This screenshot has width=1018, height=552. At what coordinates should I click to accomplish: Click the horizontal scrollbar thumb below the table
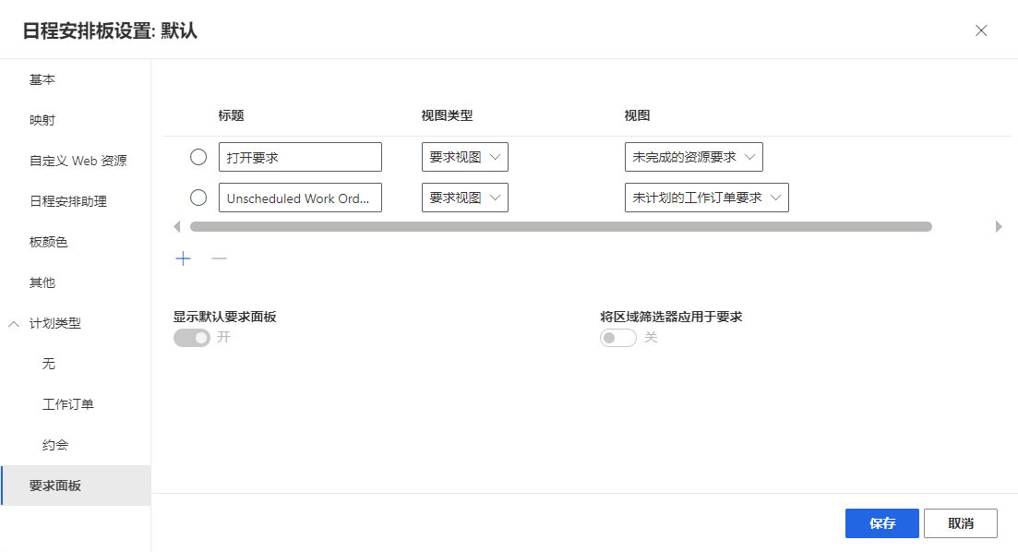pos(561,227)
